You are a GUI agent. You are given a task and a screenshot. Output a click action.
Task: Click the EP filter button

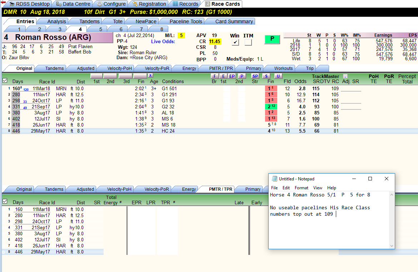(x=232, y=76)
